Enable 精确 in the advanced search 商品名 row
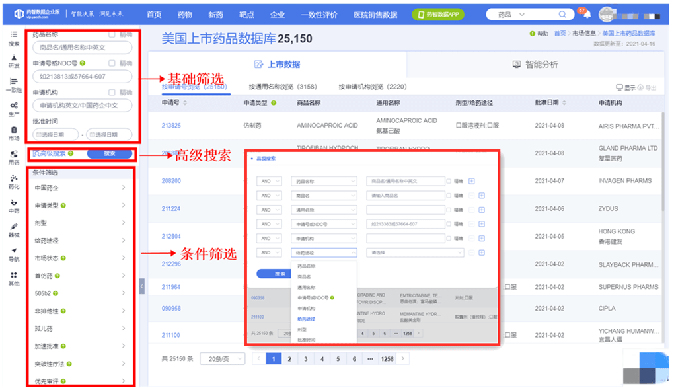The image size is (674, 388). pyautogui.click(x=449, y=195)
